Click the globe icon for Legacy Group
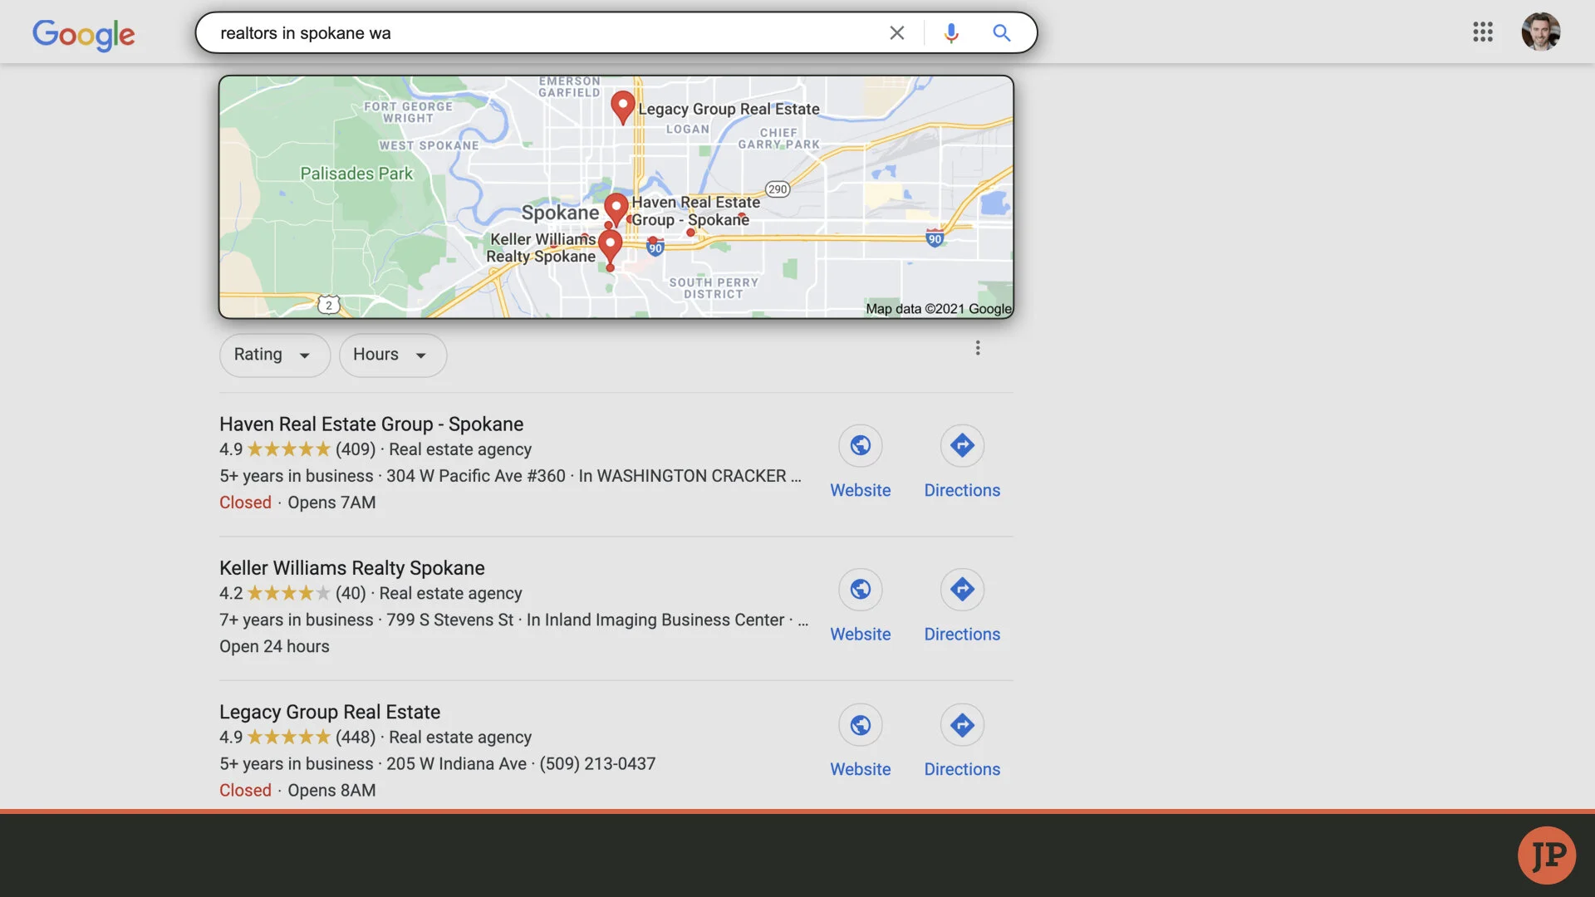Screen dimensions: 1595x897 [861, 725]
